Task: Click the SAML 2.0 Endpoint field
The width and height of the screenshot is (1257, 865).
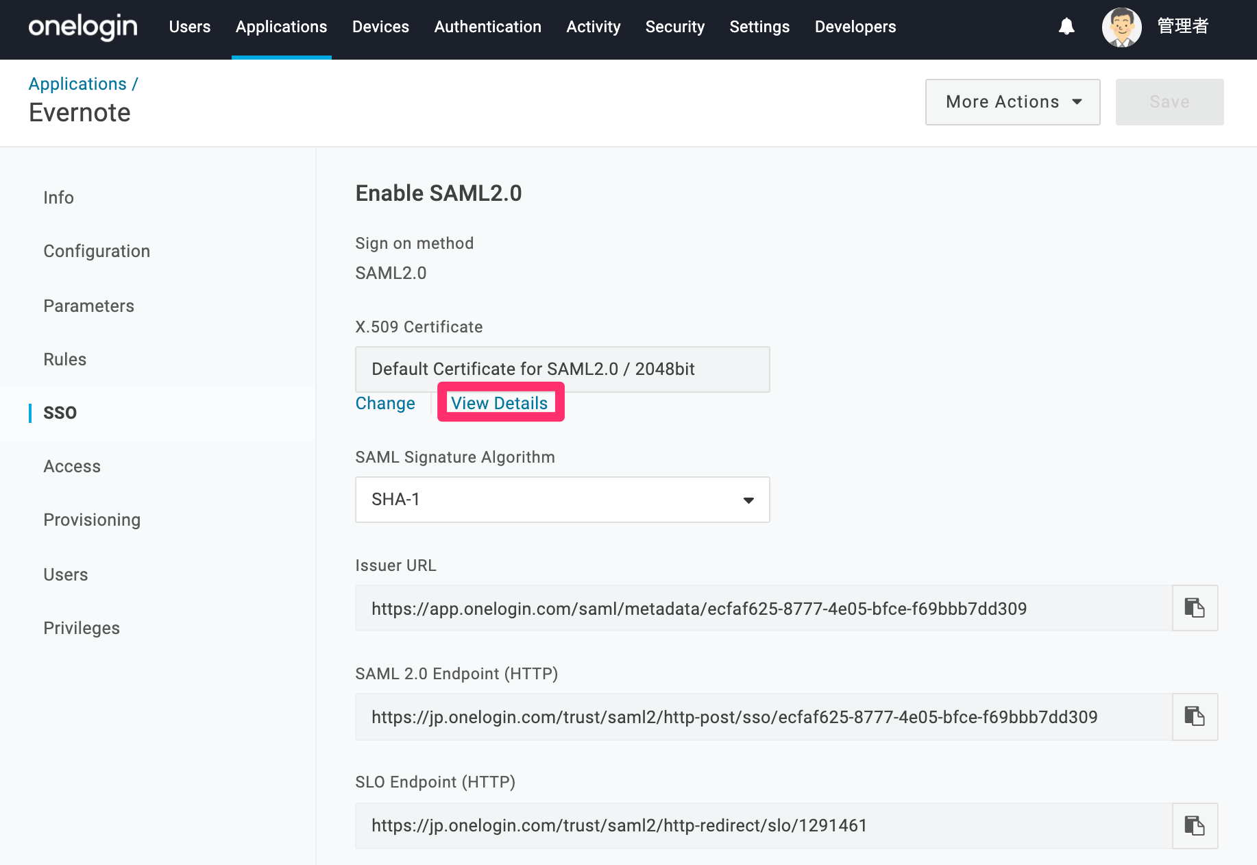Action: coord(764,716)
